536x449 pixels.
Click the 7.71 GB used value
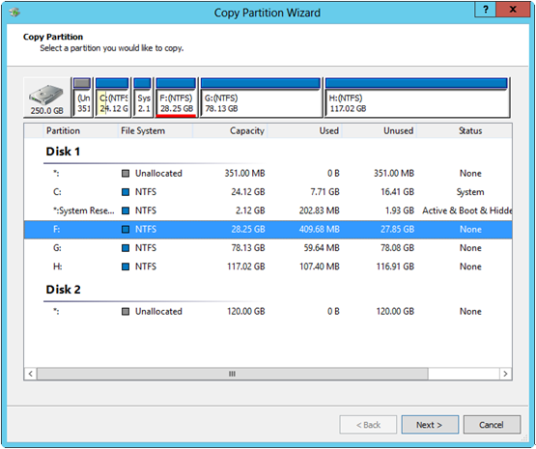[x=324, y=192]
